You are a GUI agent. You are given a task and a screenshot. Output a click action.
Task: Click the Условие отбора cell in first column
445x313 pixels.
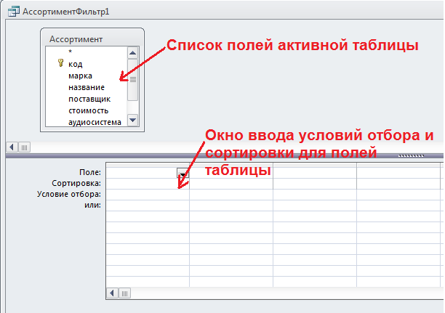point(148,195)
